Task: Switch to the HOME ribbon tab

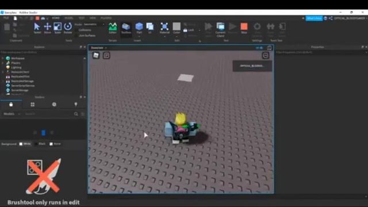Action: (x=56, y=18)
